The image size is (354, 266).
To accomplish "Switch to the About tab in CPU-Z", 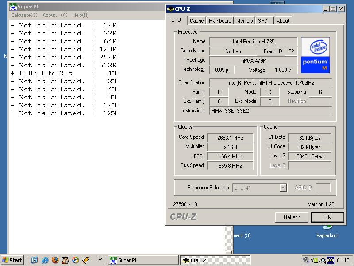I will [282, 21].
